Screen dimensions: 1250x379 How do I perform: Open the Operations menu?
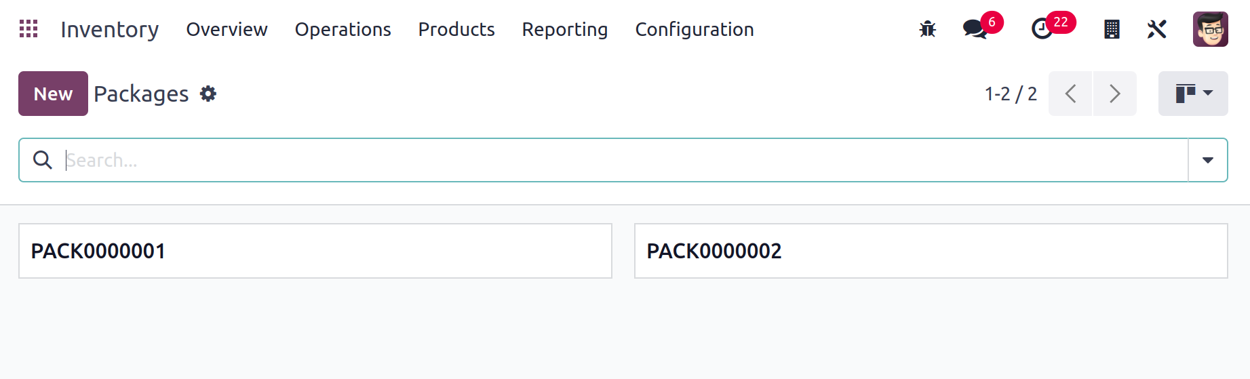coord(343,29)
